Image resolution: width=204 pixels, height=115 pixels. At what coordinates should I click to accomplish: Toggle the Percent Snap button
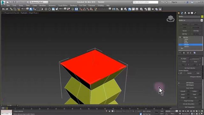(x=88, y=9)
